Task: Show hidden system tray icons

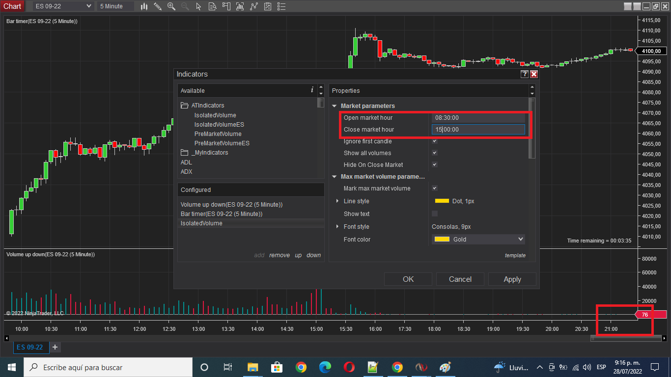Action: tap(539, 367)
